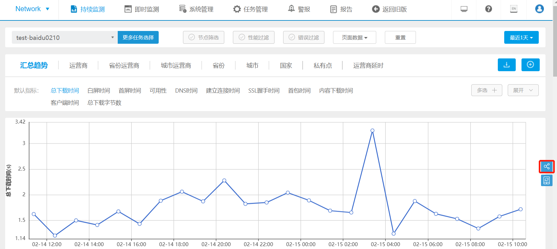Switch to the 省份运营商 tab
The width and height of the screenshot is (557, 249).
pos(124,65)
